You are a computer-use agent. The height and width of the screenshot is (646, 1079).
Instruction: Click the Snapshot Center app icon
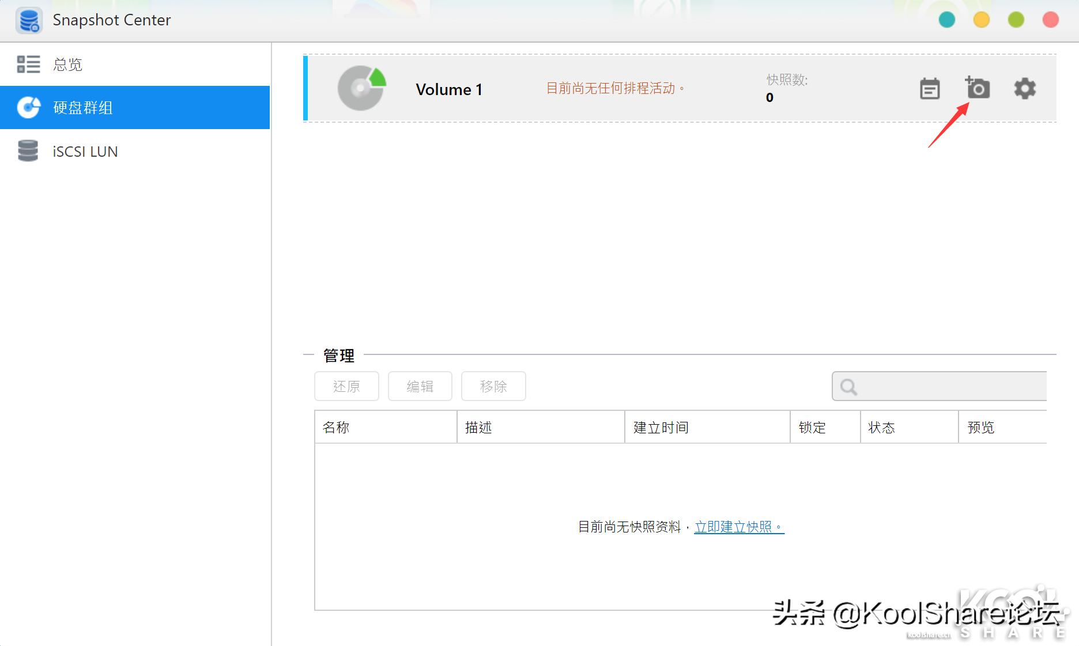pos(29,20)
